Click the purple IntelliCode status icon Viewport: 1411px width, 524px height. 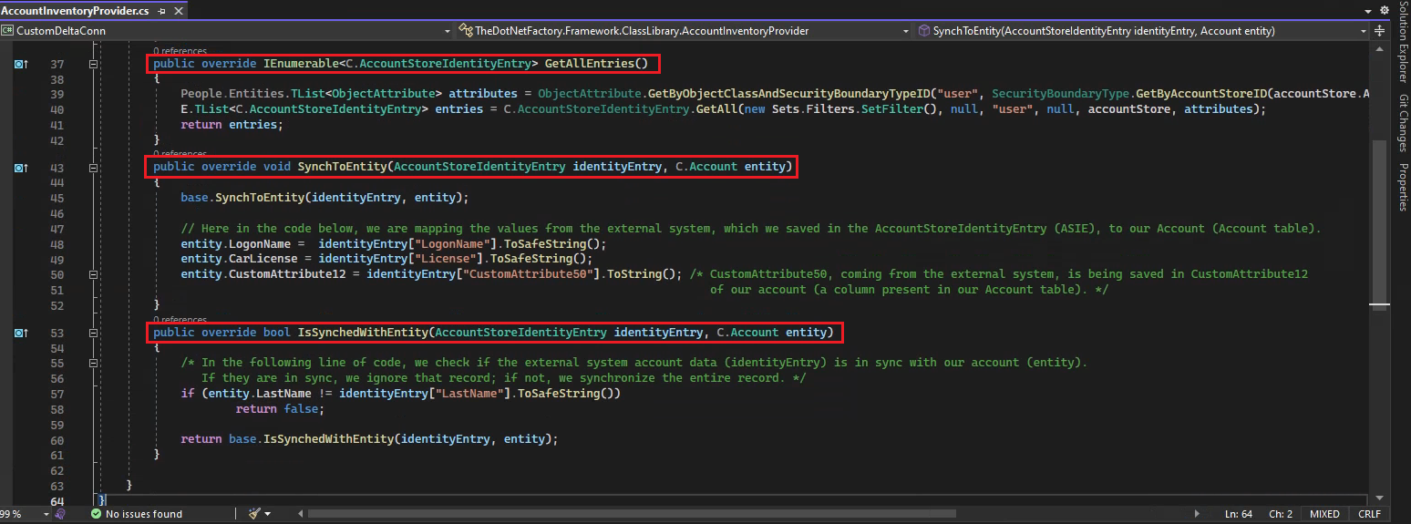60,514
